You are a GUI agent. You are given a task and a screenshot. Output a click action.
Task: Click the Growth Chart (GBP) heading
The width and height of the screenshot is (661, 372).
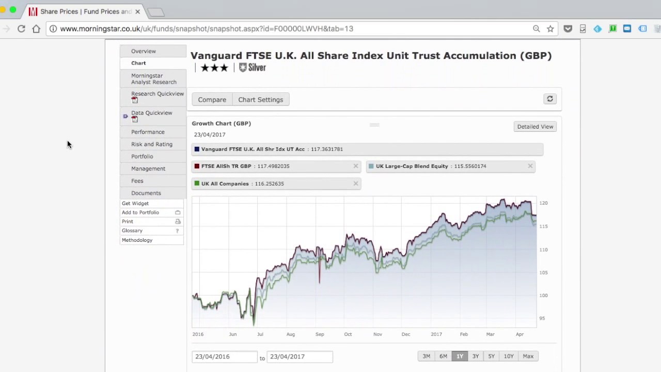[222, 123]
